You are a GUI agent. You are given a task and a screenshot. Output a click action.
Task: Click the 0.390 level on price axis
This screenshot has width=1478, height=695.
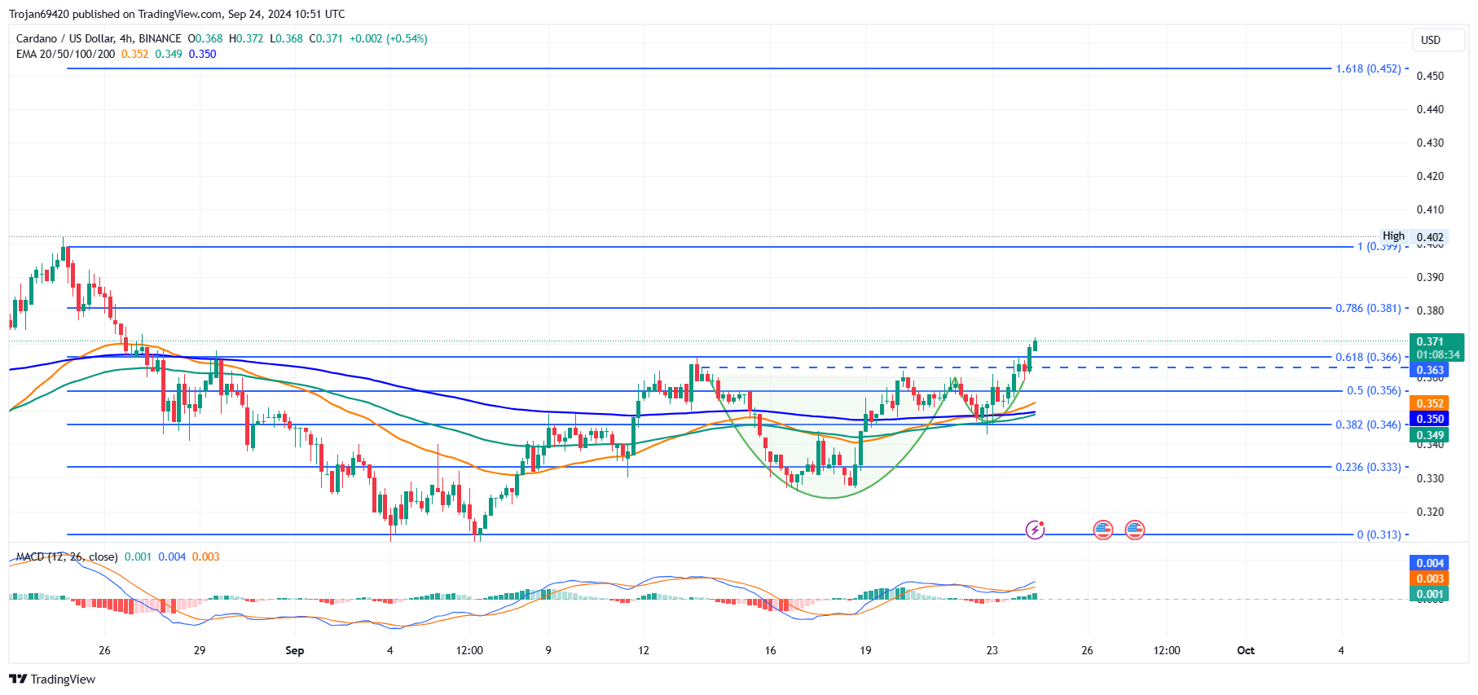point(1430,277)
